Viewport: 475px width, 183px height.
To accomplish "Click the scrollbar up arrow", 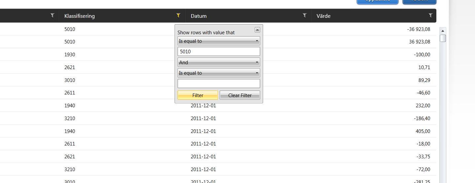I will (443, 31).
